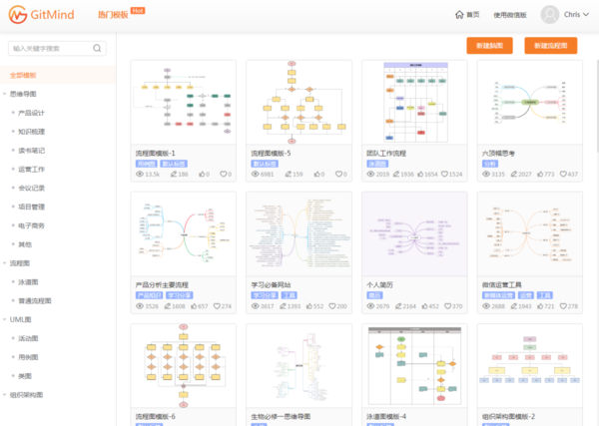
Task: Select 普通流程图 subcategory
Action: click(34, 301)
